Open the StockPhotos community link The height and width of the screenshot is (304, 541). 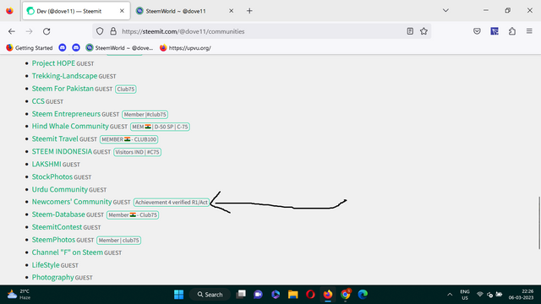point(52,176)
